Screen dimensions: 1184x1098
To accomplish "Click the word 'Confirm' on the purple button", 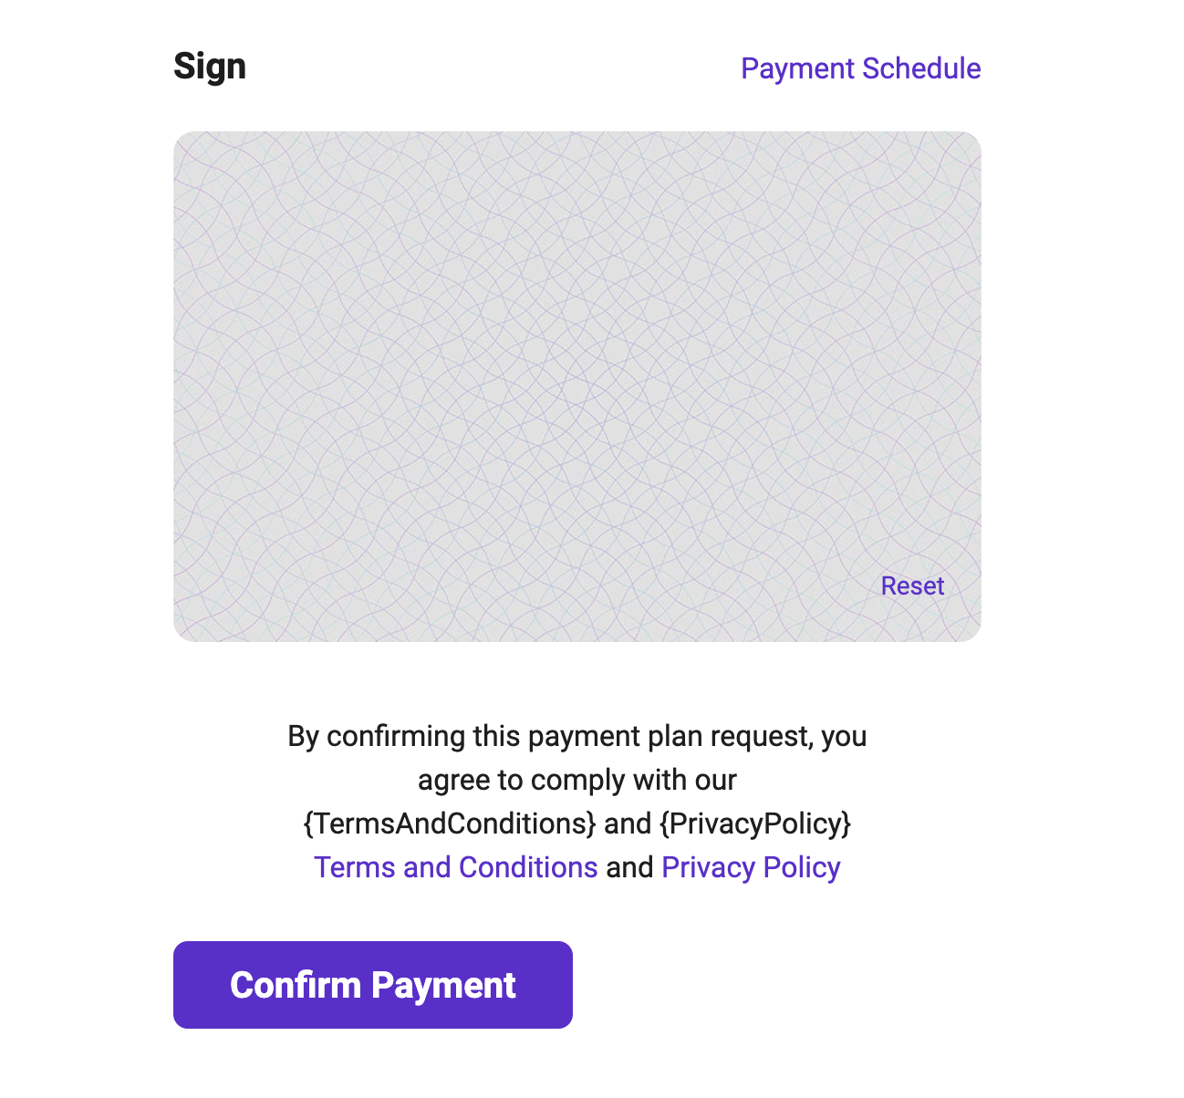I will (296, 985).
